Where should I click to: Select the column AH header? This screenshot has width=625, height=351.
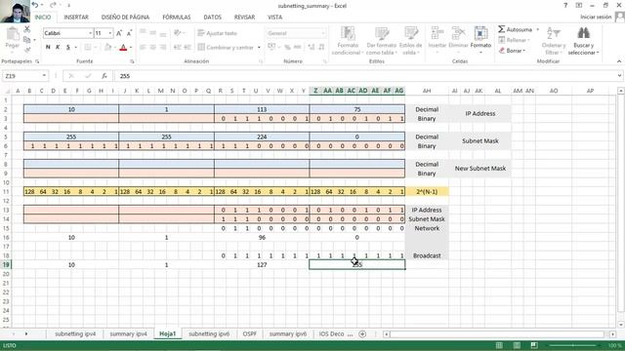click(427, 91)
